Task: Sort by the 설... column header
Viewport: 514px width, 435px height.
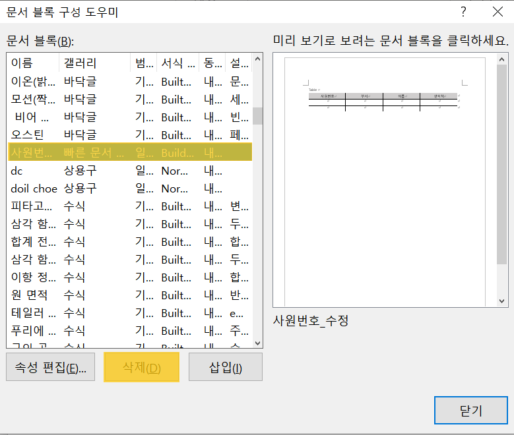Action: tap(239, 63)
